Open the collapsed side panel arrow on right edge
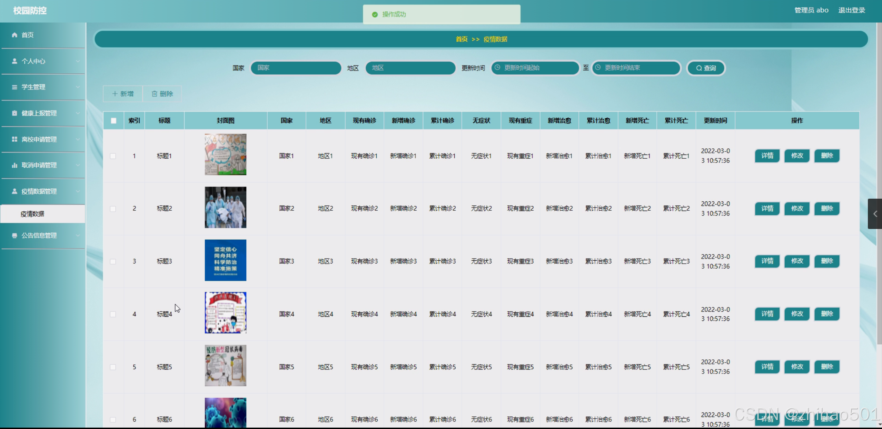The height and width of the screenshot is (429, 882). click(x=875, y=214)
